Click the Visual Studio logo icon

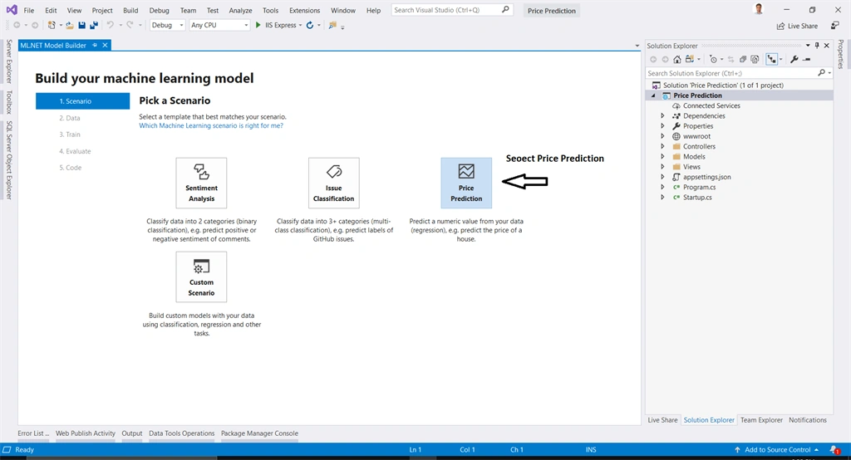pyautogui.click(x=12, y=10)
